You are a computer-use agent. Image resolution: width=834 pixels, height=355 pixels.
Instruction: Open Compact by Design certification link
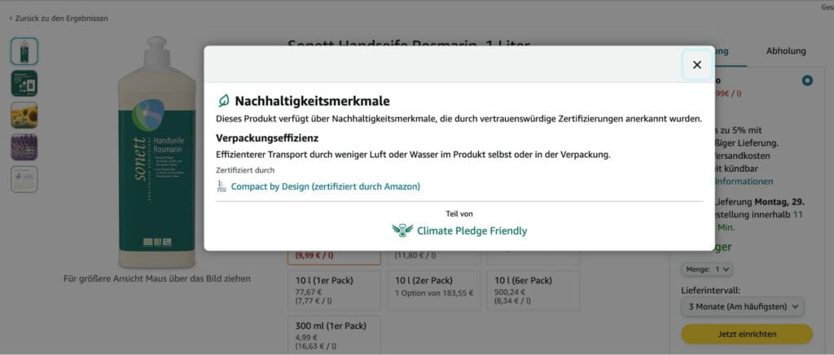326,186
